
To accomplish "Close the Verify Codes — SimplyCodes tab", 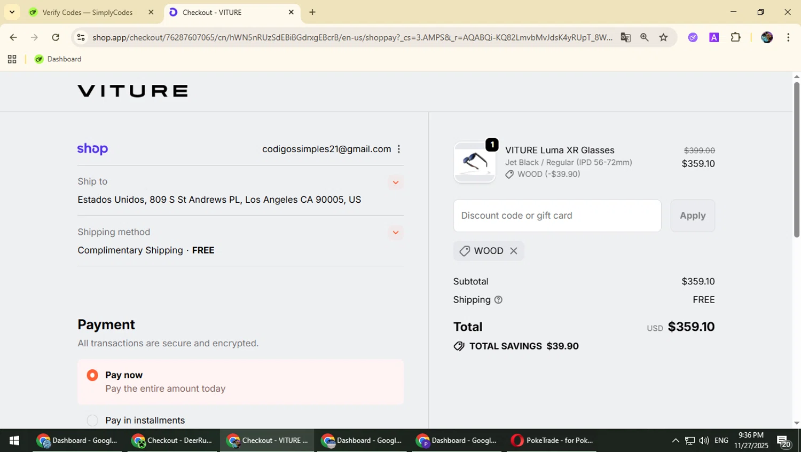I will pos(151,12).
